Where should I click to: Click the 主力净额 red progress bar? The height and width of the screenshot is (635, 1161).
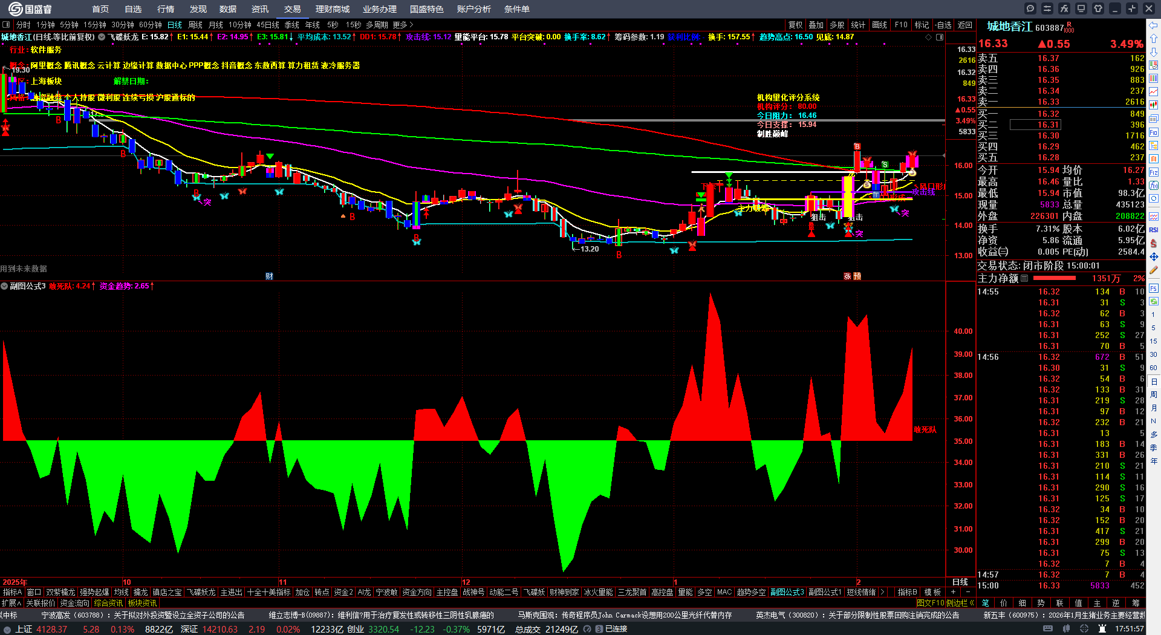tap(1055, 278)
